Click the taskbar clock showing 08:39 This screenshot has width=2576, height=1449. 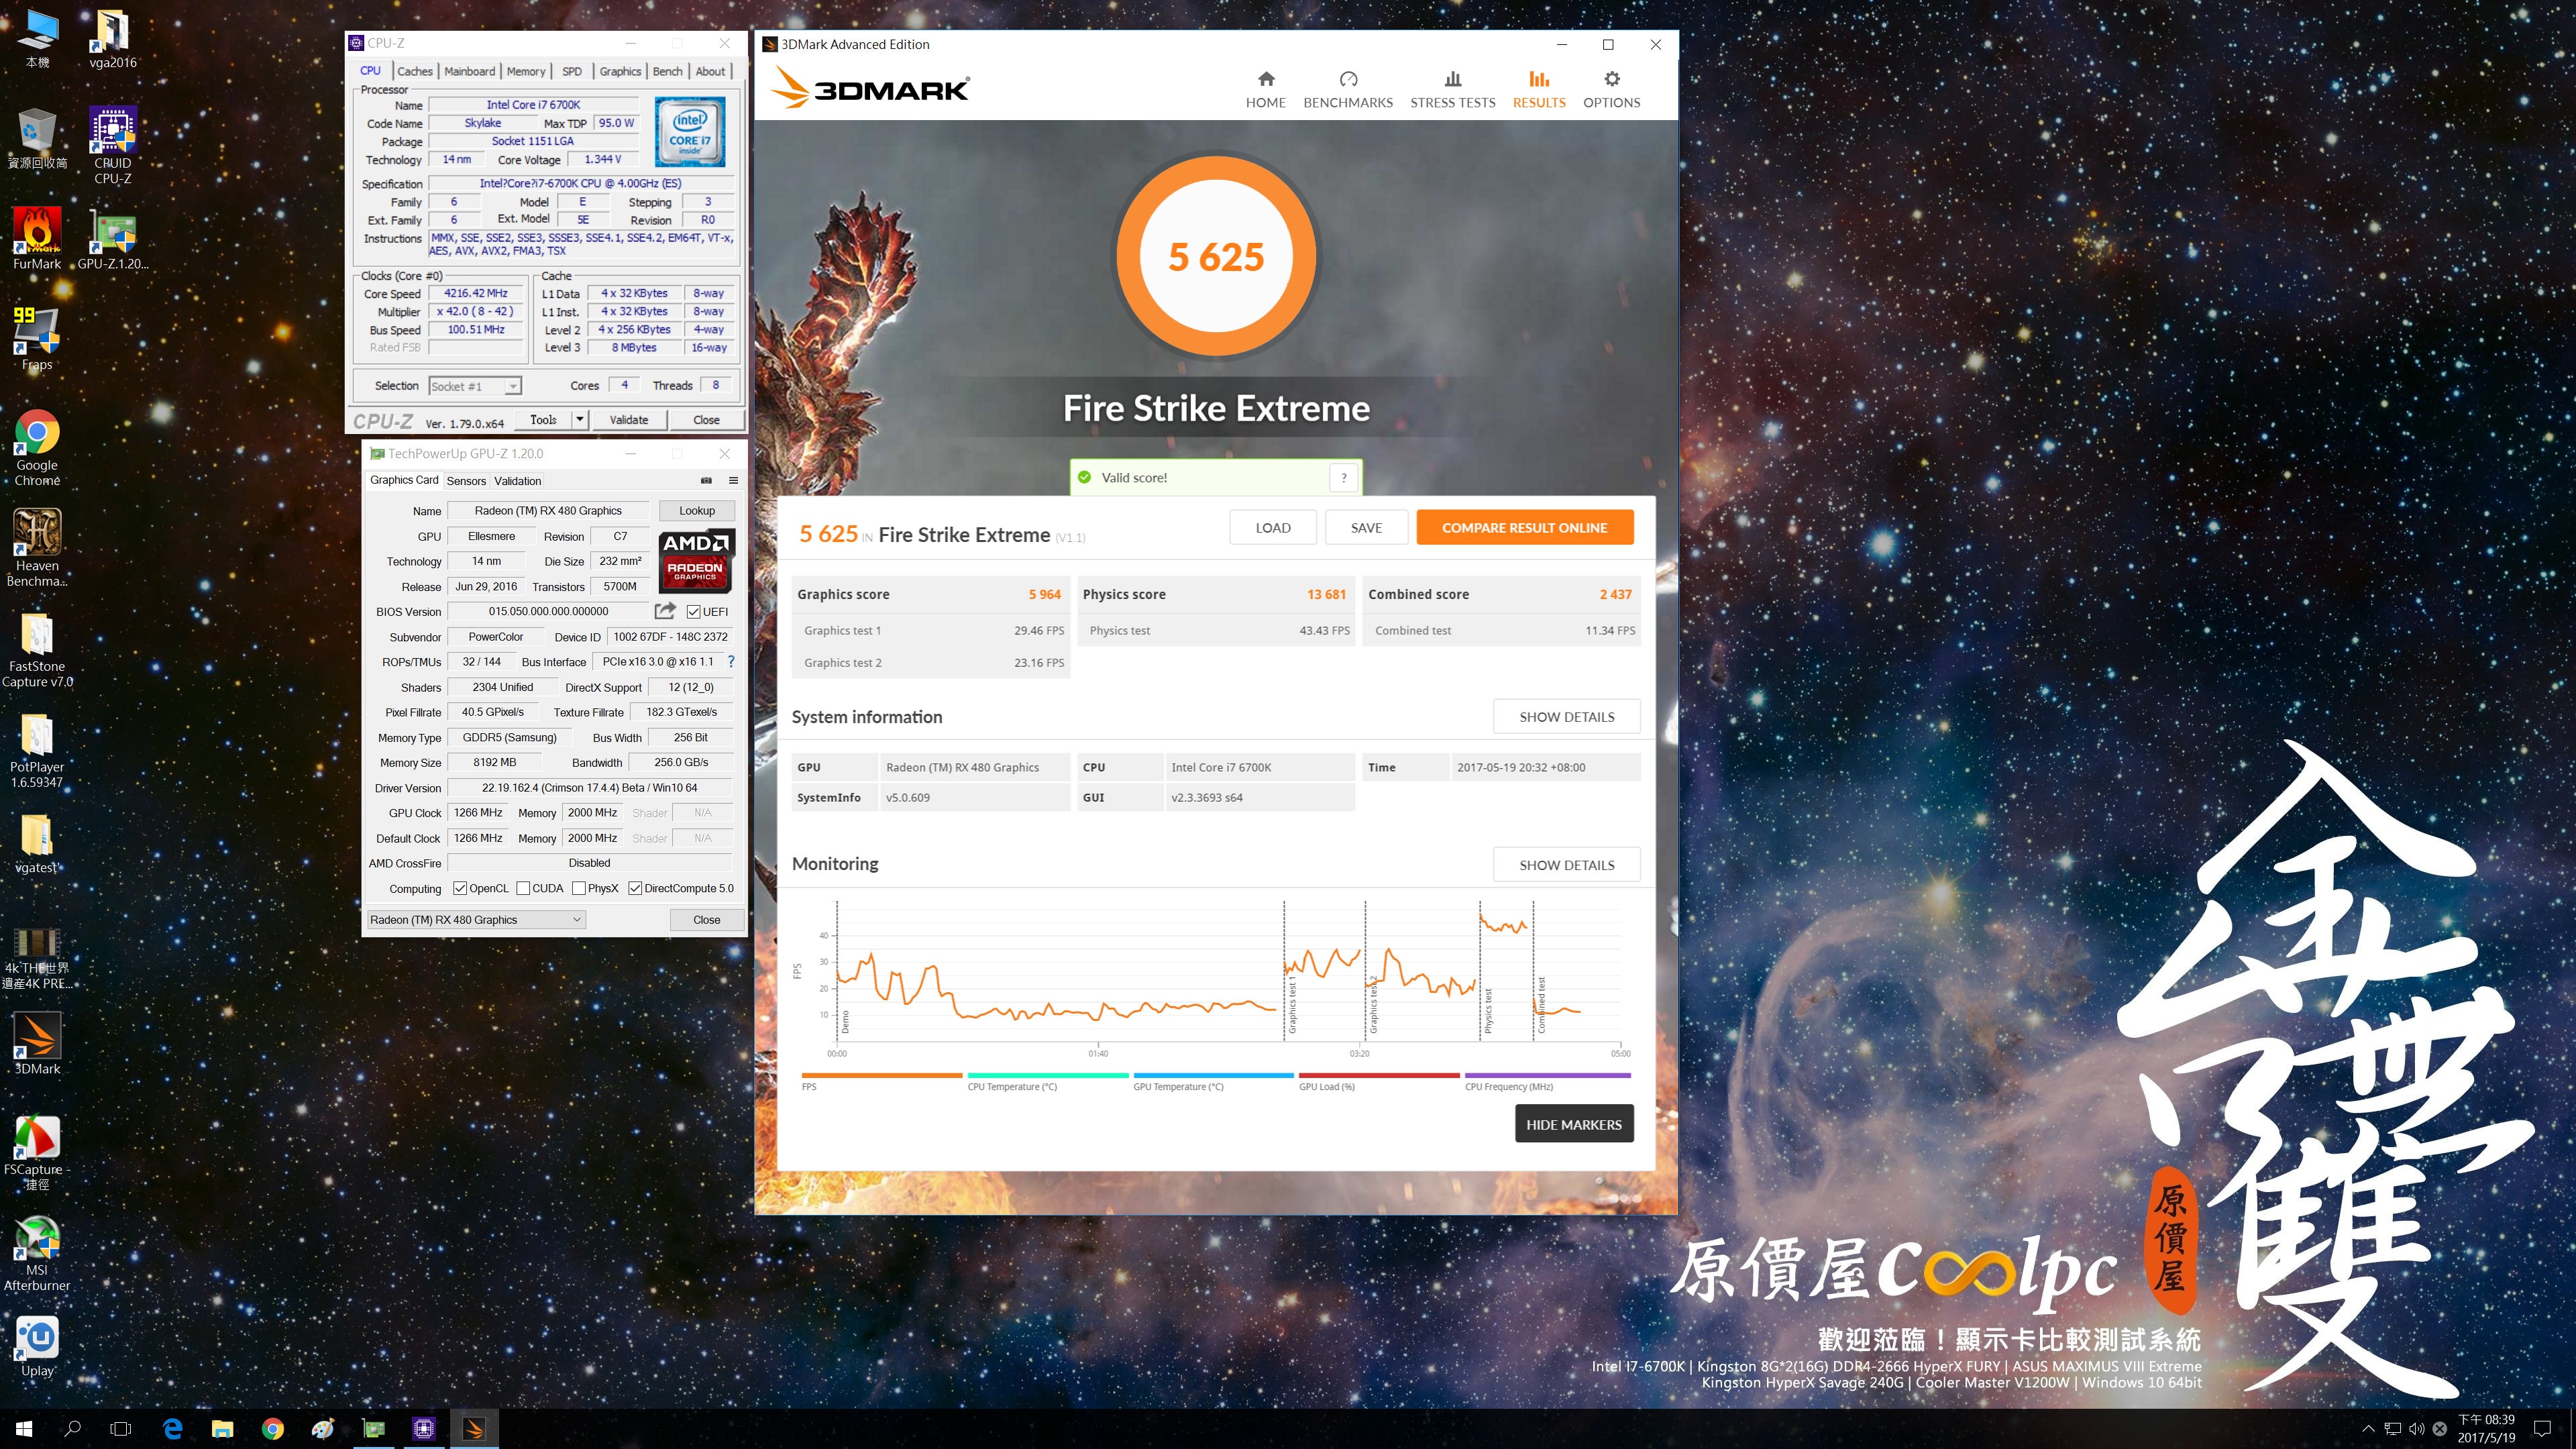(x=2487, y=1429)
